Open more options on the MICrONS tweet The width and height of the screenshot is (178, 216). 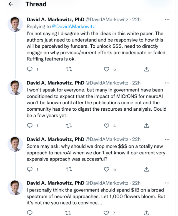tap(167, 83)
